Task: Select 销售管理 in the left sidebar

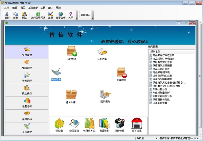Action: coord(27,64)
